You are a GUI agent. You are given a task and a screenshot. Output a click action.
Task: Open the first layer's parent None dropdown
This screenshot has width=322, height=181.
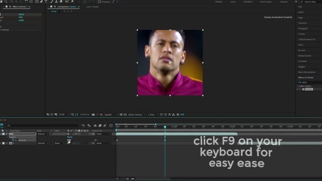tap(104, 134)
